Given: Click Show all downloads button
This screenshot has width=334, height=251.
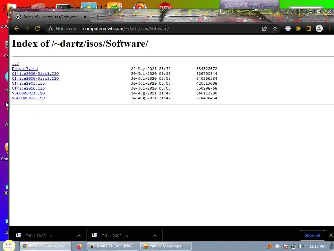Looking at the screenshot, I should tap(312, 235).
